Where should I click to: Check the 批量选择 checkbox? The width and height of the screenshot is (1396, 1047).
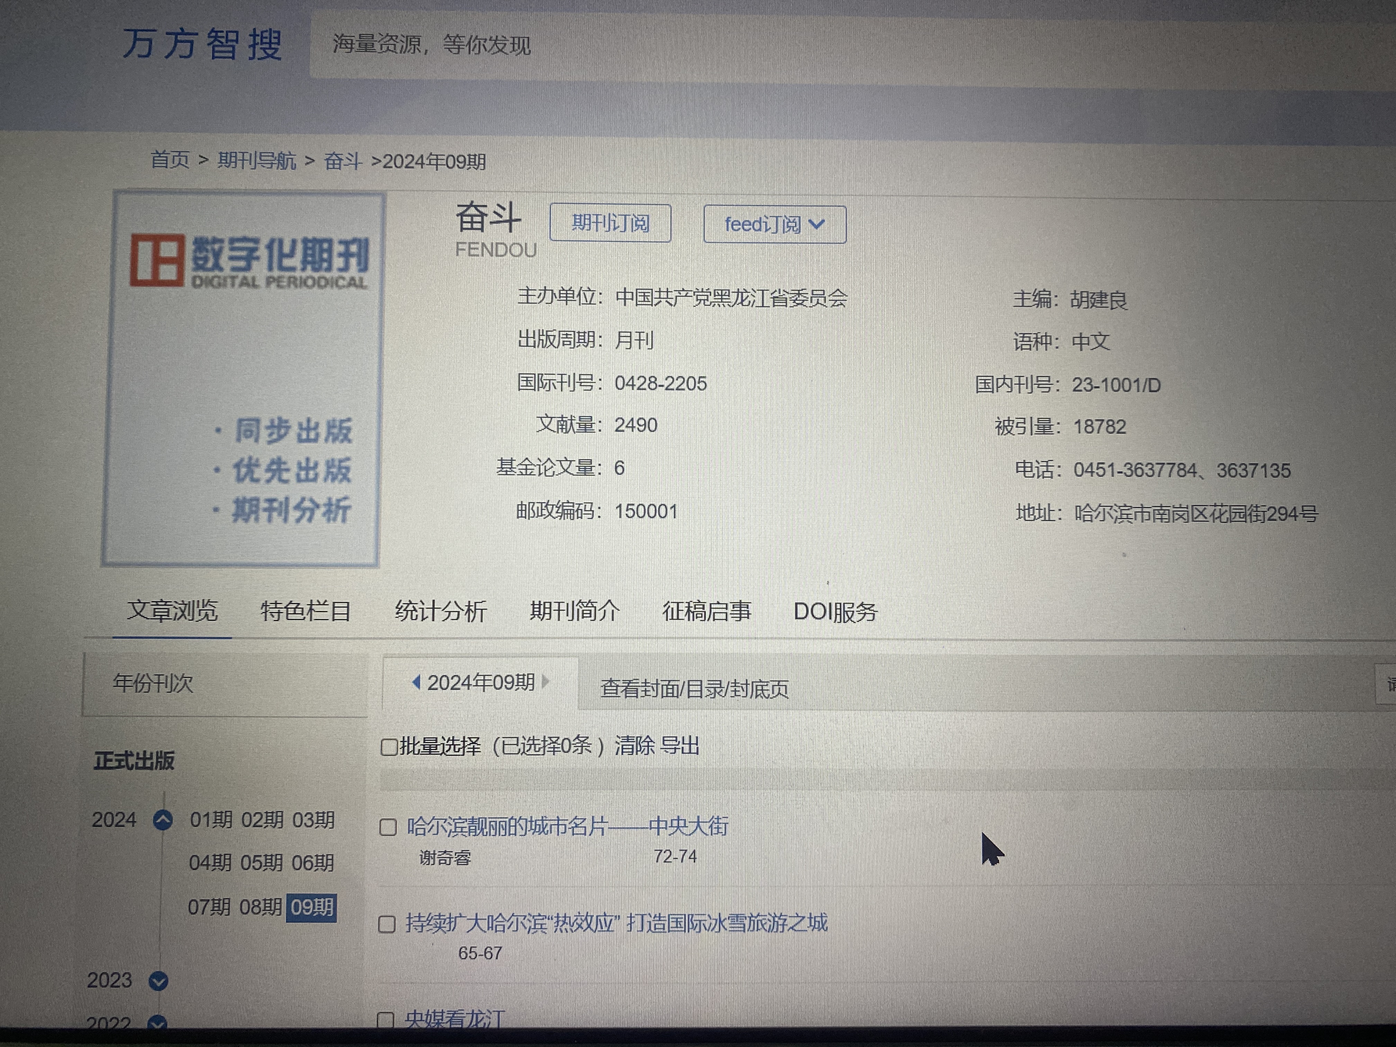(389, 747)
